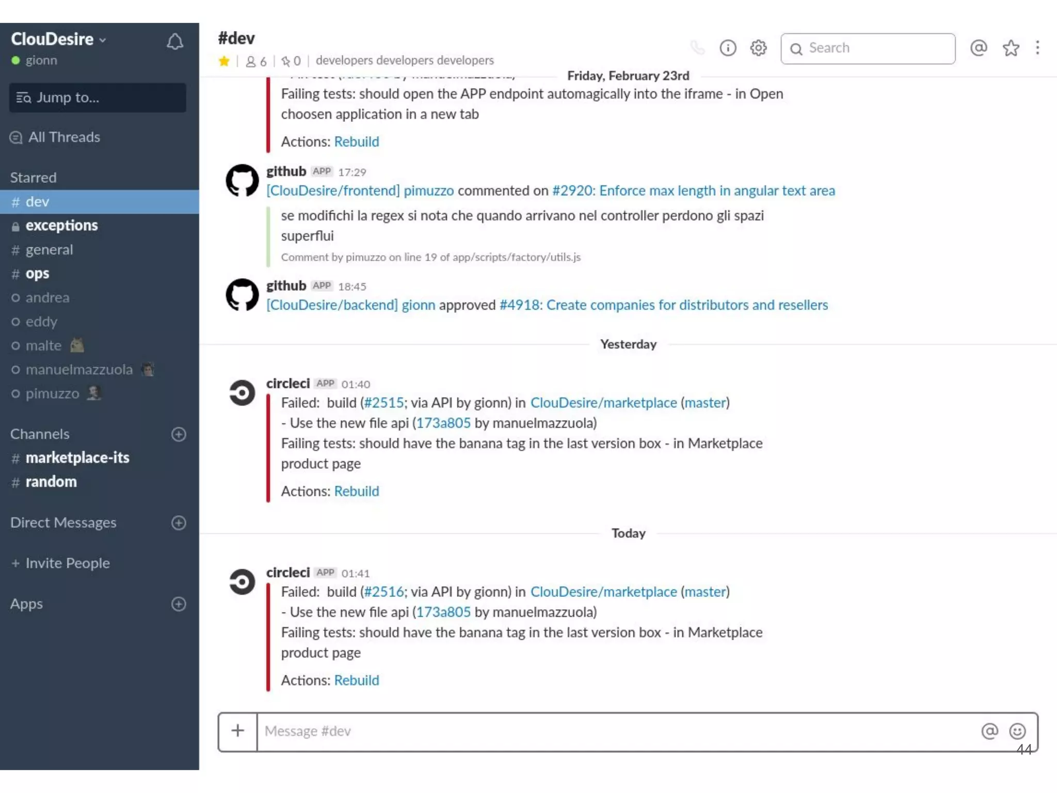Switch to the exceptions channel
Viewport: 1057px width, 793px height.
point(61,226)
